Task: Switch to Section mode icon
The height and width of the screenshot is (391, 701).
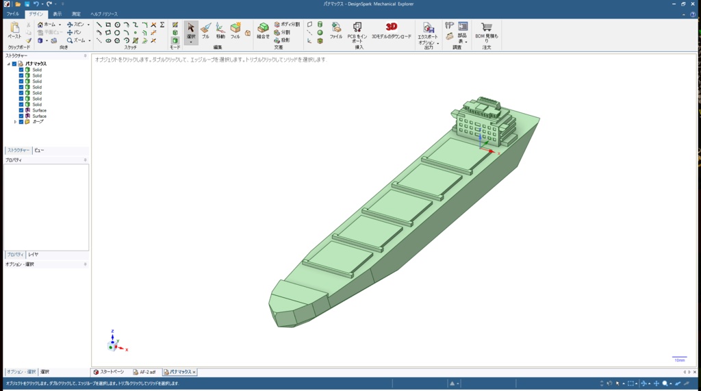Action: 175,33
